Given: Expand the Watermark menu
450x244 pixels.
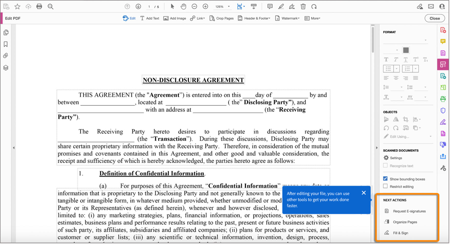Looking at the screenshot, I should pos(287,18).
